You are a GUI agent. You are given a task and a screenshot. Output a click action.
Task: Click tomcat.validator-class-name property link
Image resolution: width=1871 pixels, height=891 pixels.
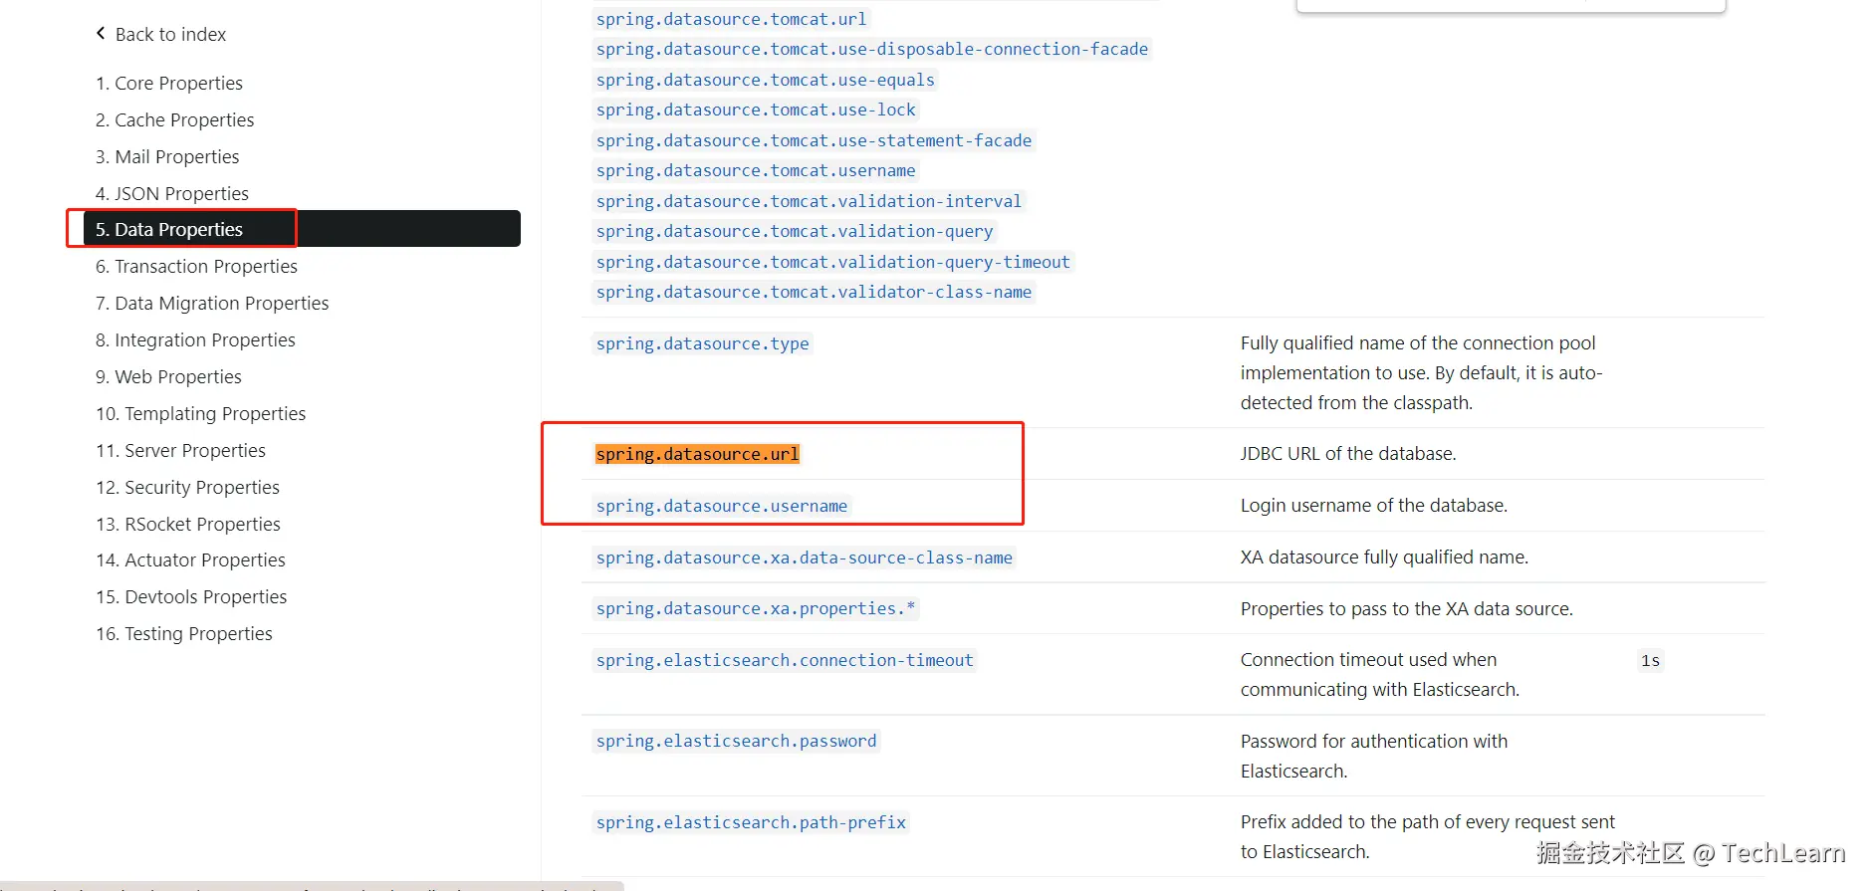coord(814,292)
